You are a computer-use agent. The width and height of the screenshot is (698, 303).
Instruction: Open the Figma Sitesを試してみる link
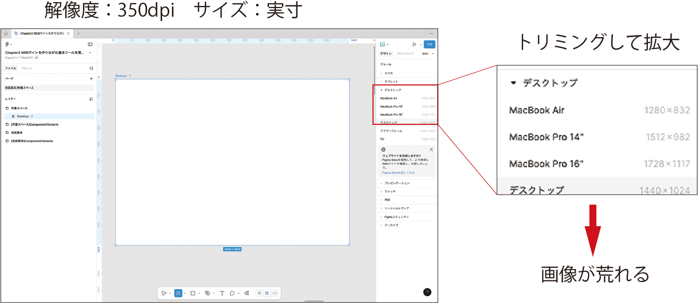(x=398, y=173)
